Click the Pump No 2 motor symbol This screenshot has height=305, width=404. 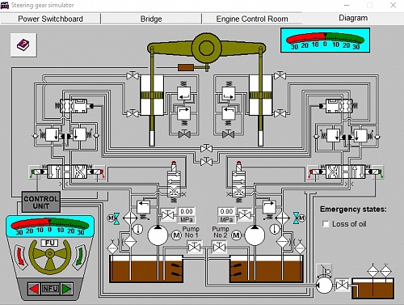point(236,235)
